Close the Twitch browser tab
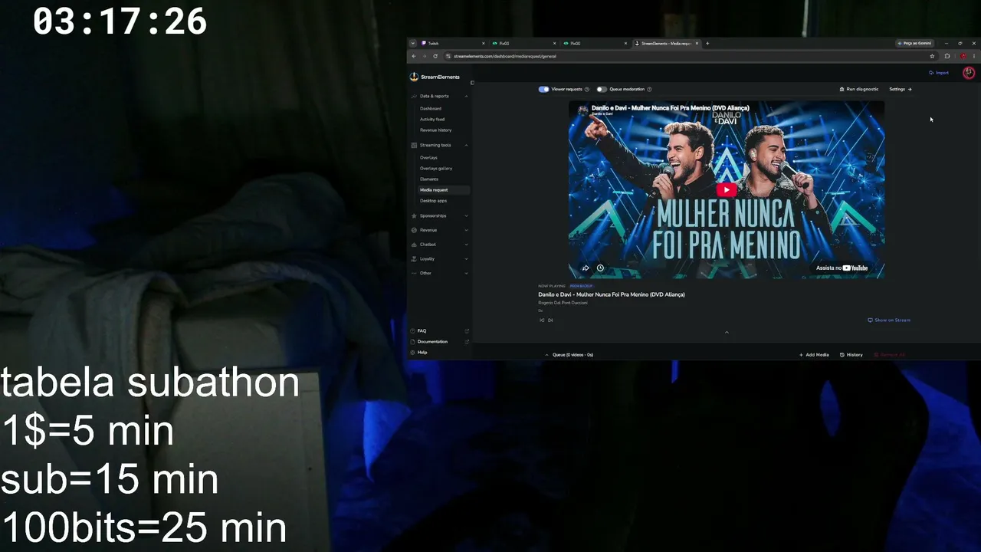The image size is (981, 552). tap(483, 44)
